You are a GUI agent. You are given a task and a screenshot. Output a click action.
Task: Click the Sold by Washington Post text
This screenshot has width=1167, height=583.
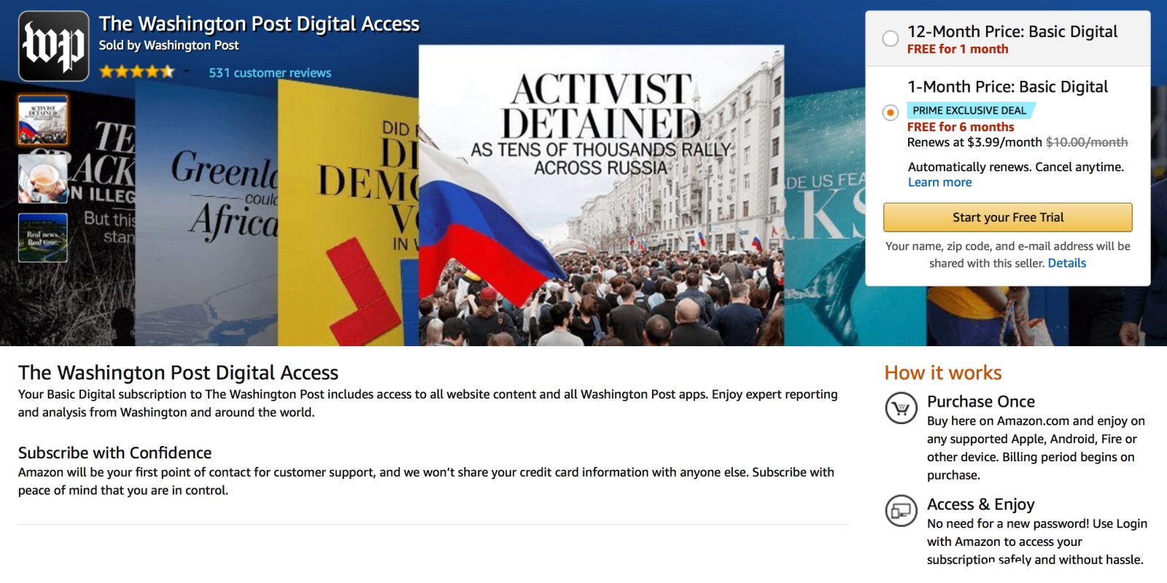coord(168,45)
